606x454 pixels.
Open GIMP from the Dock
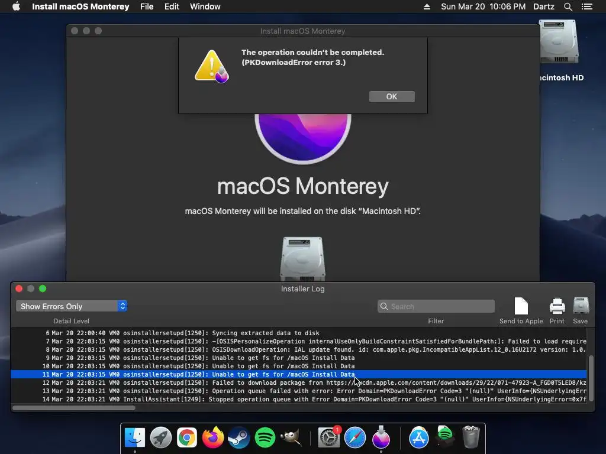click(x=291, y=438)
